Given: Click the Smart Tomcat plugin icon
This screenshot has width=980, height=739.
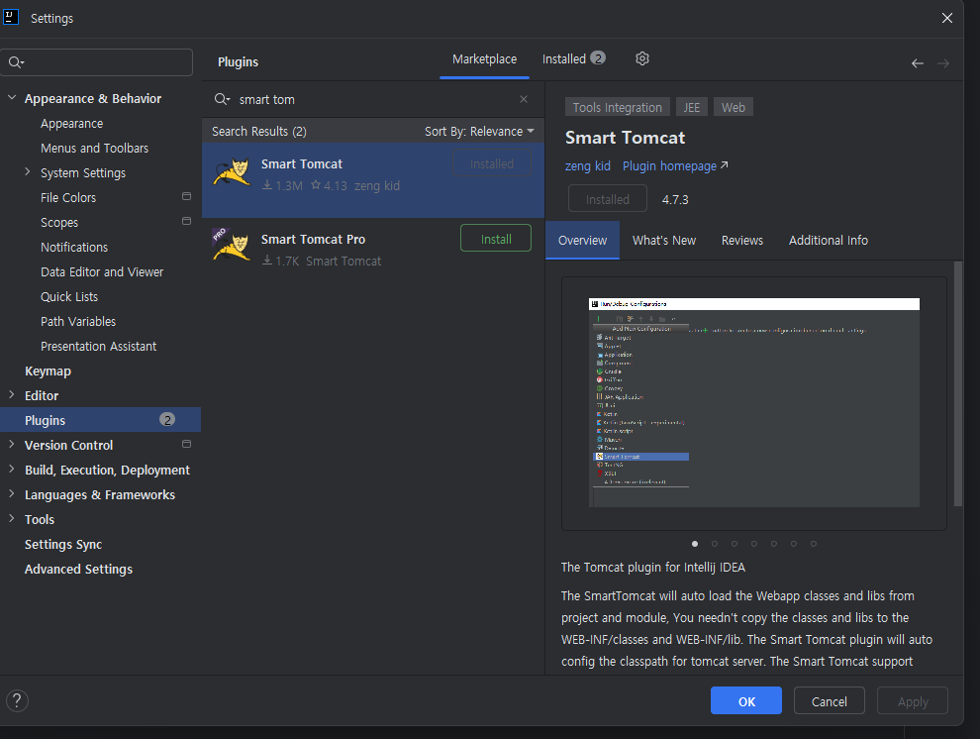Looking at the screenshot, I should click(x=232, y=172).
